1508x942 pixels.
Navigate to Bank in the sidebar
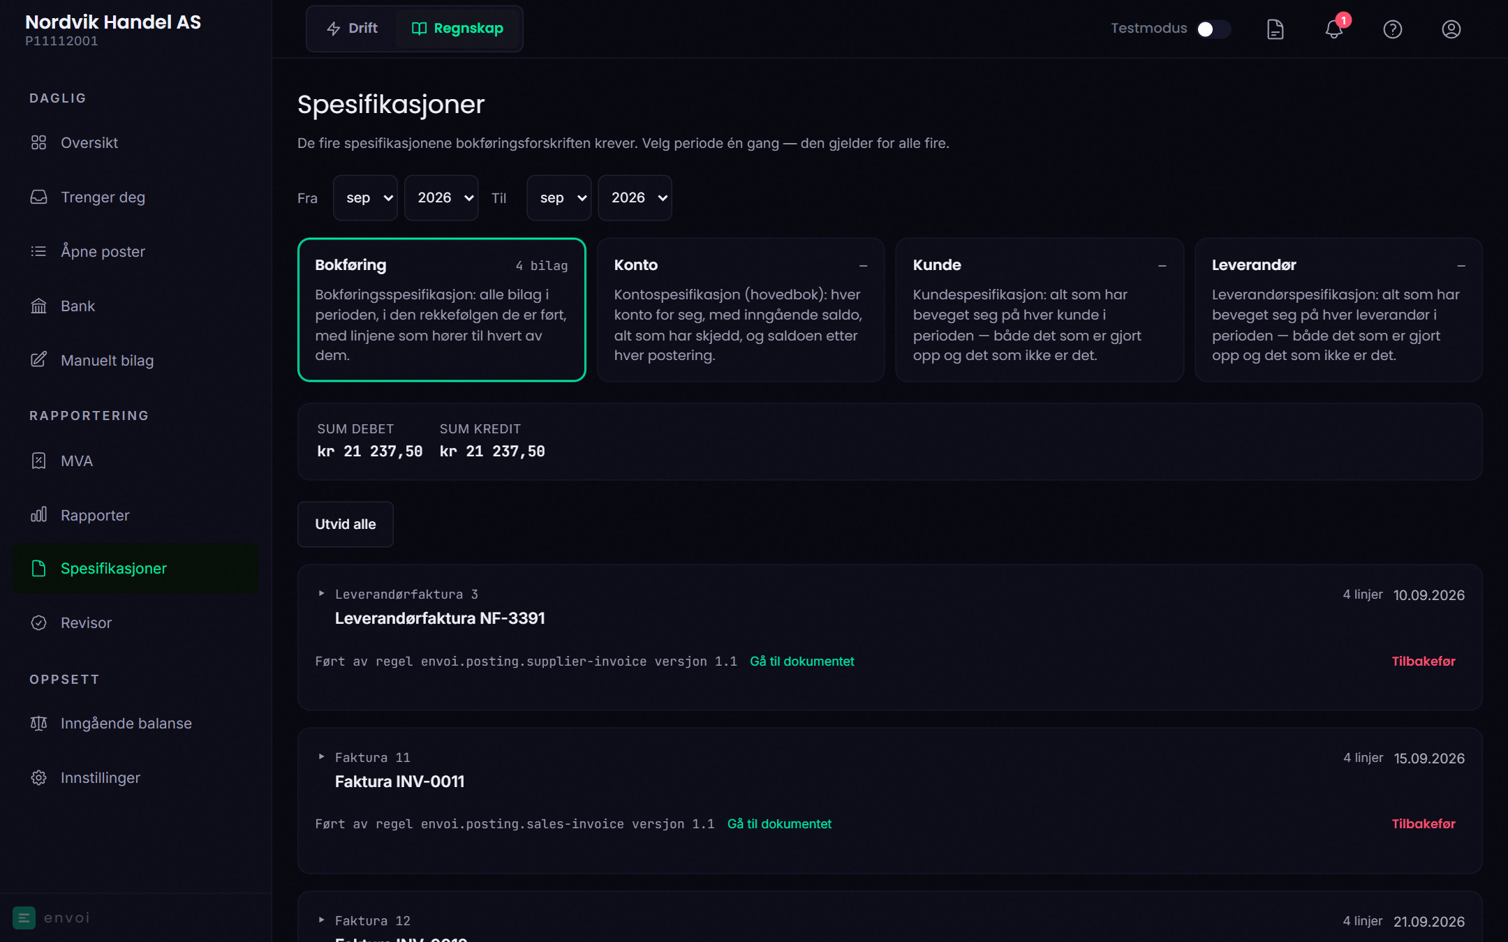135,306
